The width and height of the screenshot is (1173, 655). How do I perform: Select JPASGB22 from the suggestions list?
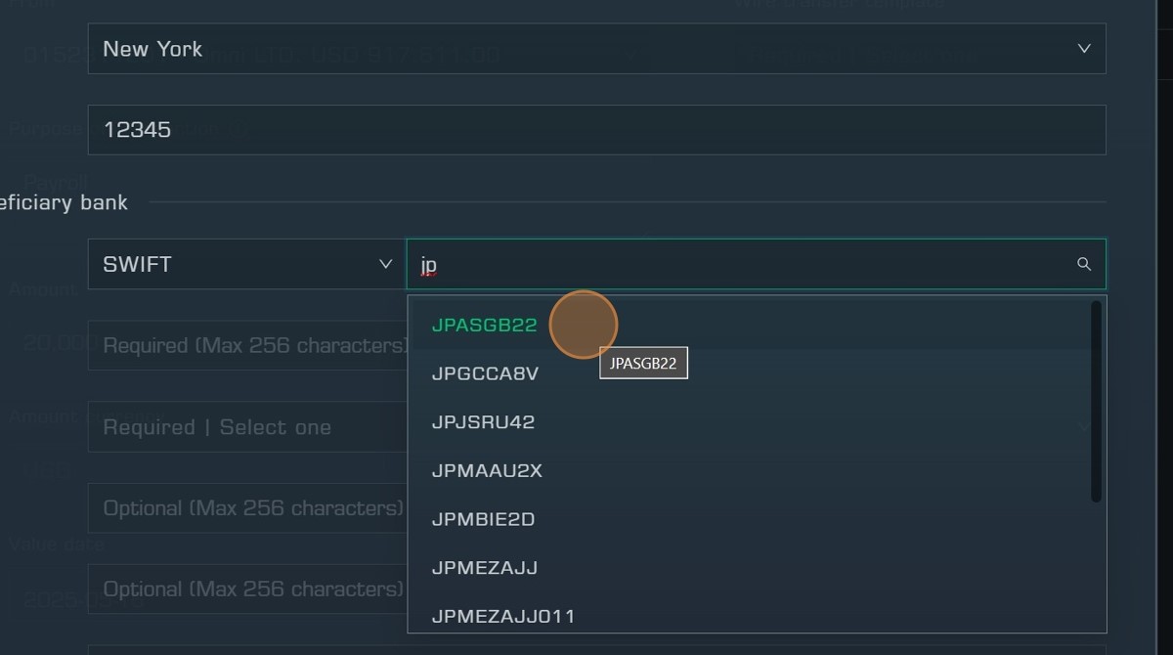485,325
